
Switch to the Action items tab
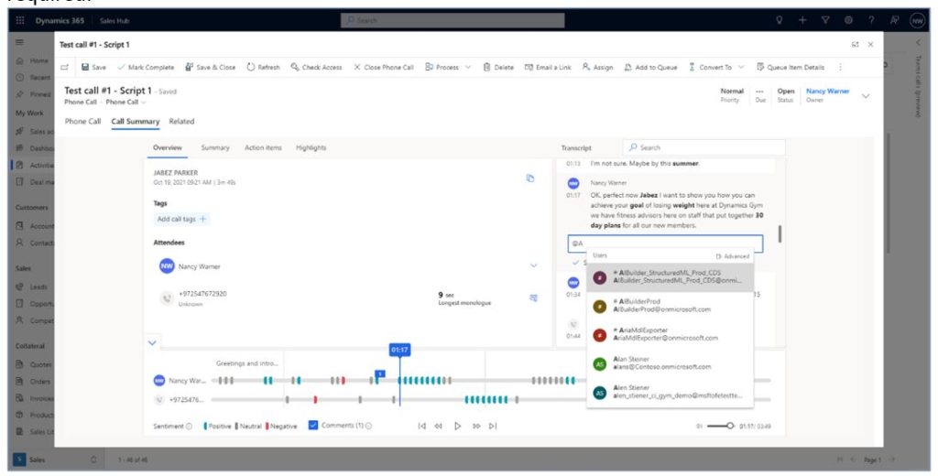(x=263, y=147)
